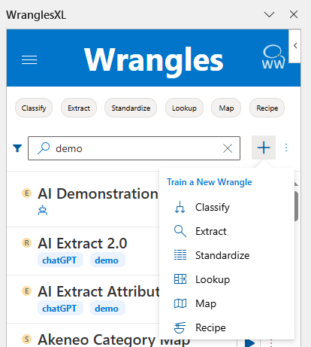Run the Akeneo Category Map wrangle with play

249,342
